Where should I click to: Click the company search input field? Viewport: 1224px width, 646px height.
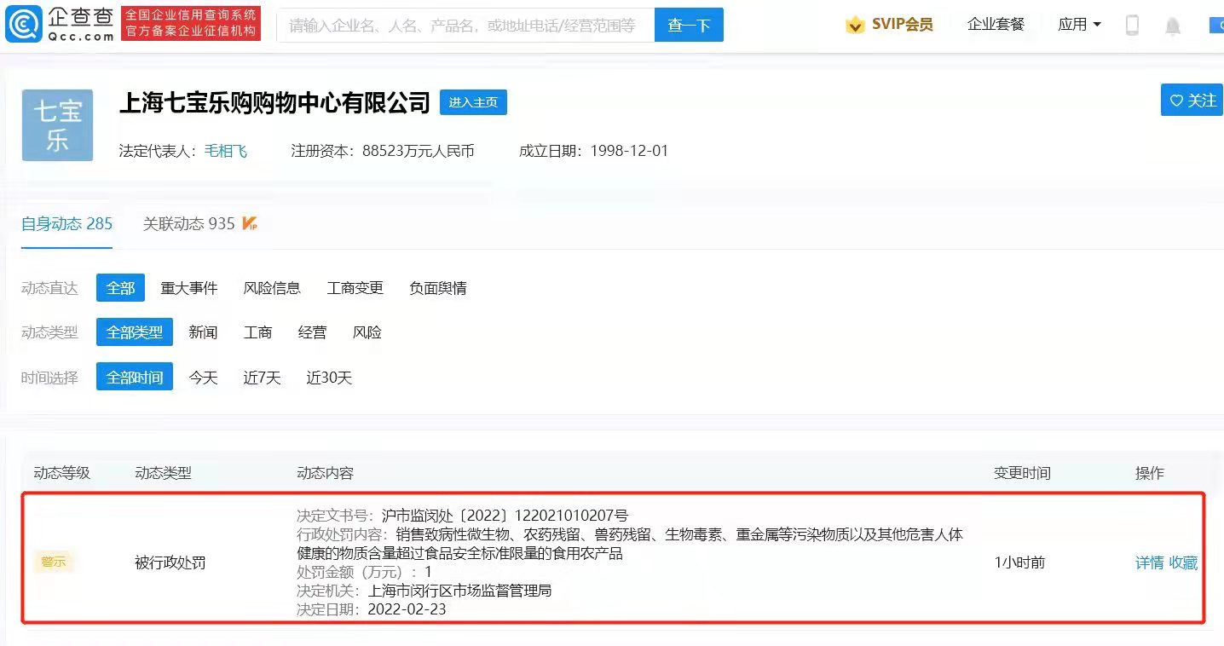[465, 25]
